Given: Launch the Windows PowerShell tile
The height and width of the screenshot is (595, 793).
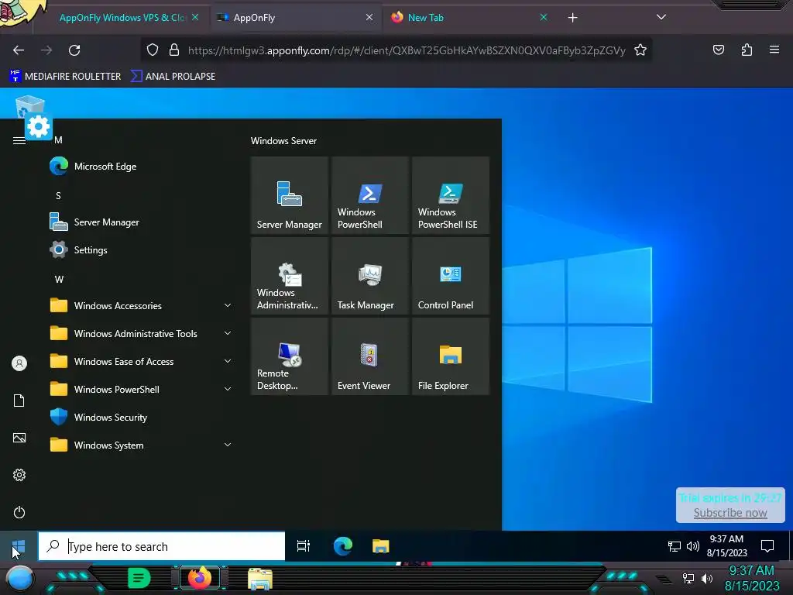Looking at the screenshot, I should coord(369,195).
